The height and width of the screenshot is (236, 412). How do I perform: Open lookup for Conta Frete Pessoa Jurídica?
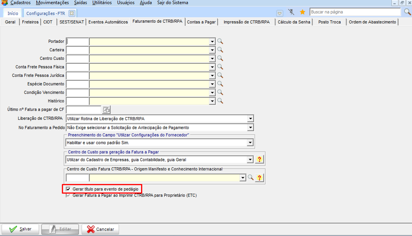pos(220,75)
